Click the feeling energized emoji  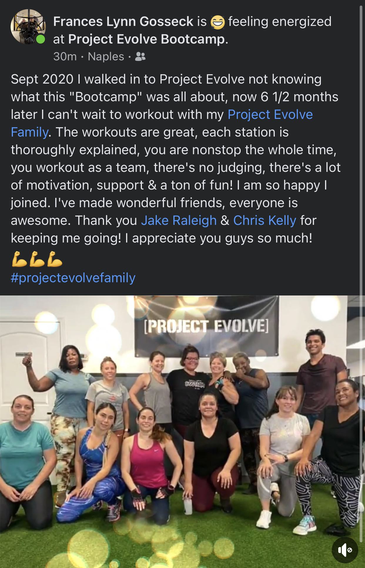(218, 22)
